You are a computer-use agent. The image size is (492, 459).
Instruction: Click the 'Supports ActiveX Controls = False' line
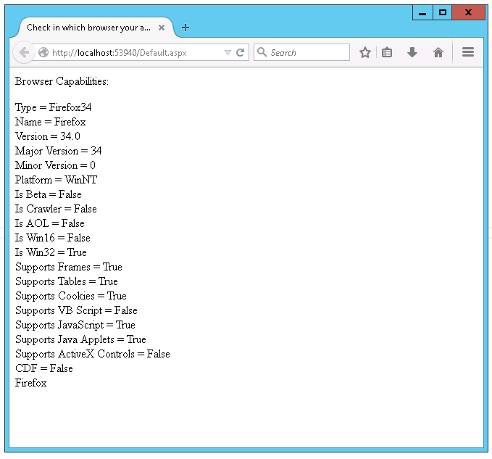click(x=93, y=354)
